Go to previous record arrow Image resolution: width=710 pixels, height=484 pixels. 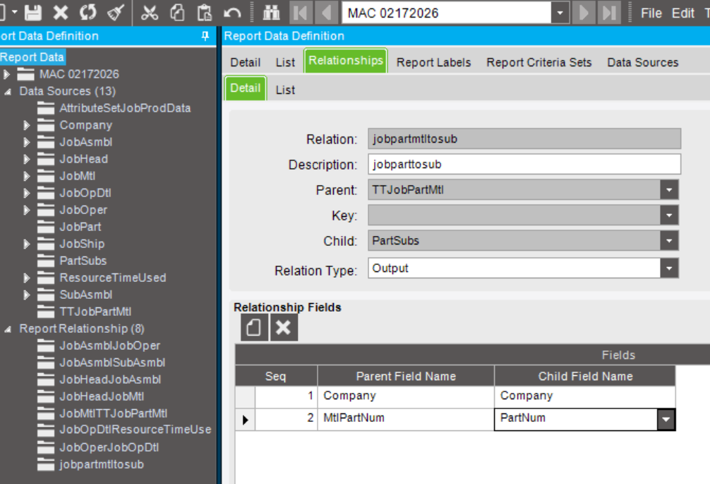pos(326,13)
